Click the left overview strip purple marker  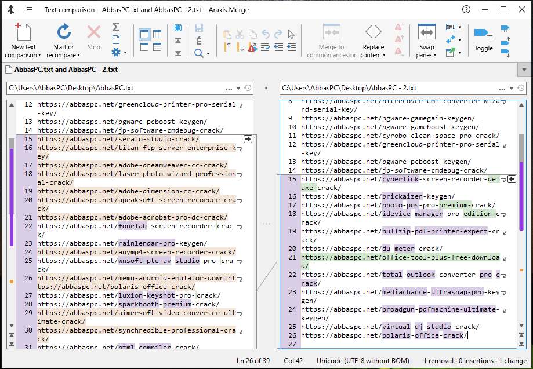click(x=12, y=197)
